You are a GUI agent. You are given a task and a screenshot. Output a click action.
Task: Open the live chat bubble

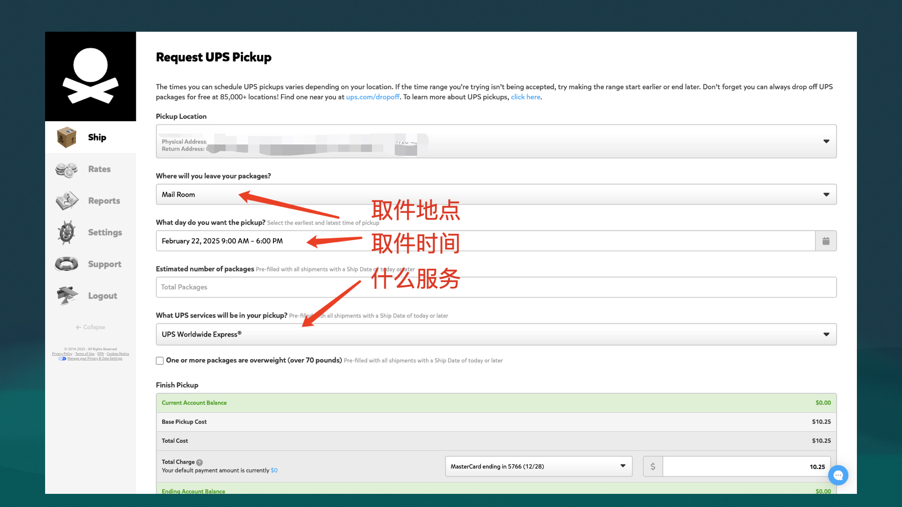(x=838, y=476)
